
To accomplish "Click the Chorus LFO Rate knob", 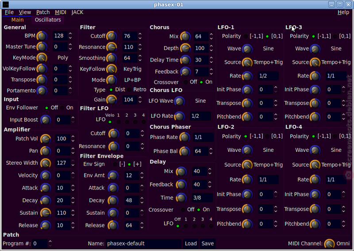I will (180, 116).
